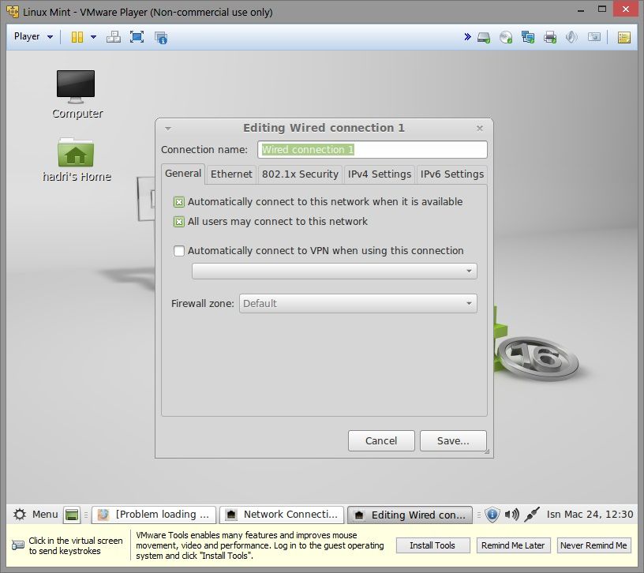Select hadri's Home folder icon
This screenshot has width=644, height=573.
click(77, 160)
